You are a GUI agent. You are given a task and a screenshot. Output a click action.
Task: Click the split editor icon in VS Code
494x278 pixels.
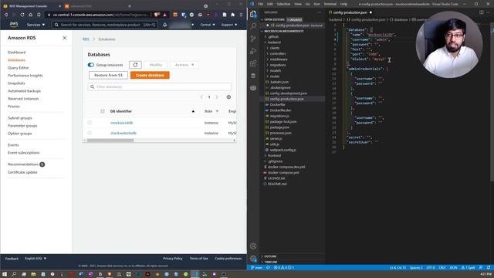[x=482, y=12]
